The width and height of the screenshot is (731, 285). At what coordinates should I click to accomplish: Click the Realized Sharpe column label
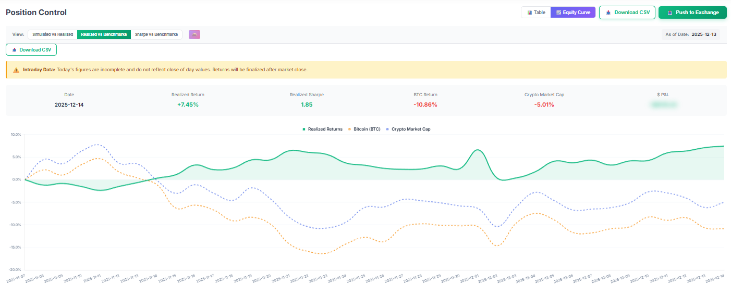(307, 95)
